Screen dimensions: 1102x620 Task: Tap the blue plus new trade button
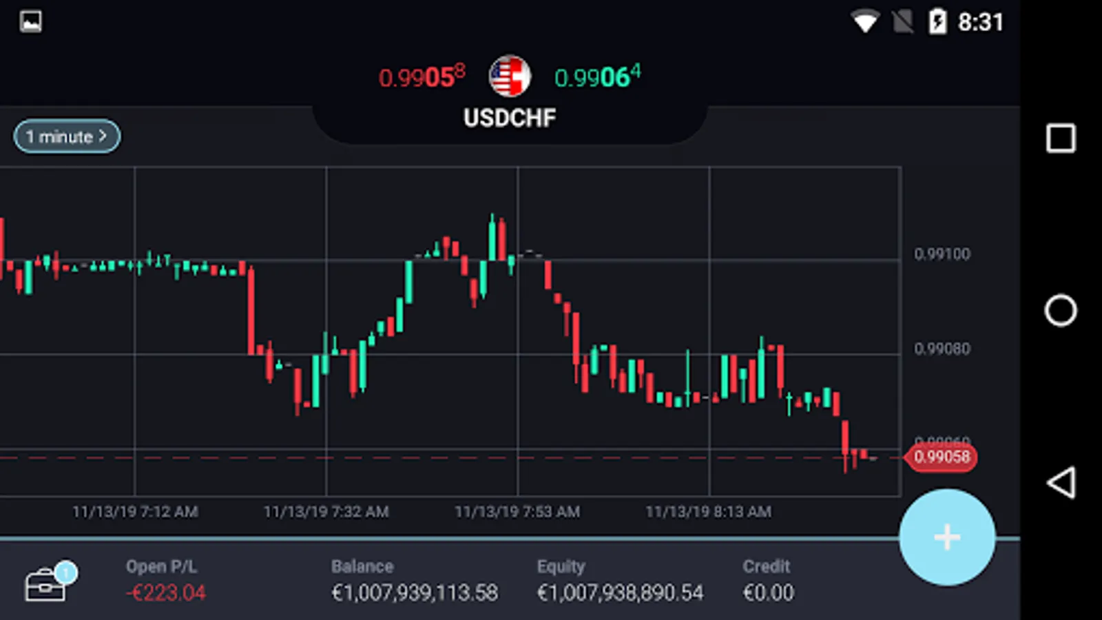tap(947, 537)
